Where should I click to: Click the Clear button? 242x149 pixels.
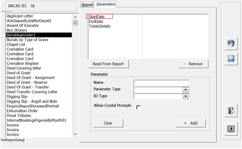pos(108,123)
